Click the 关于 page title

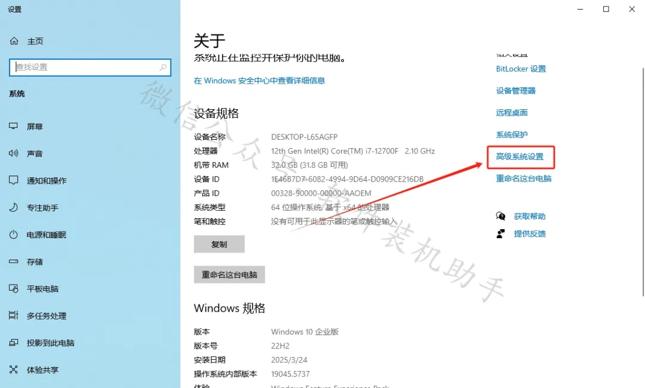(x=210, y=41)
